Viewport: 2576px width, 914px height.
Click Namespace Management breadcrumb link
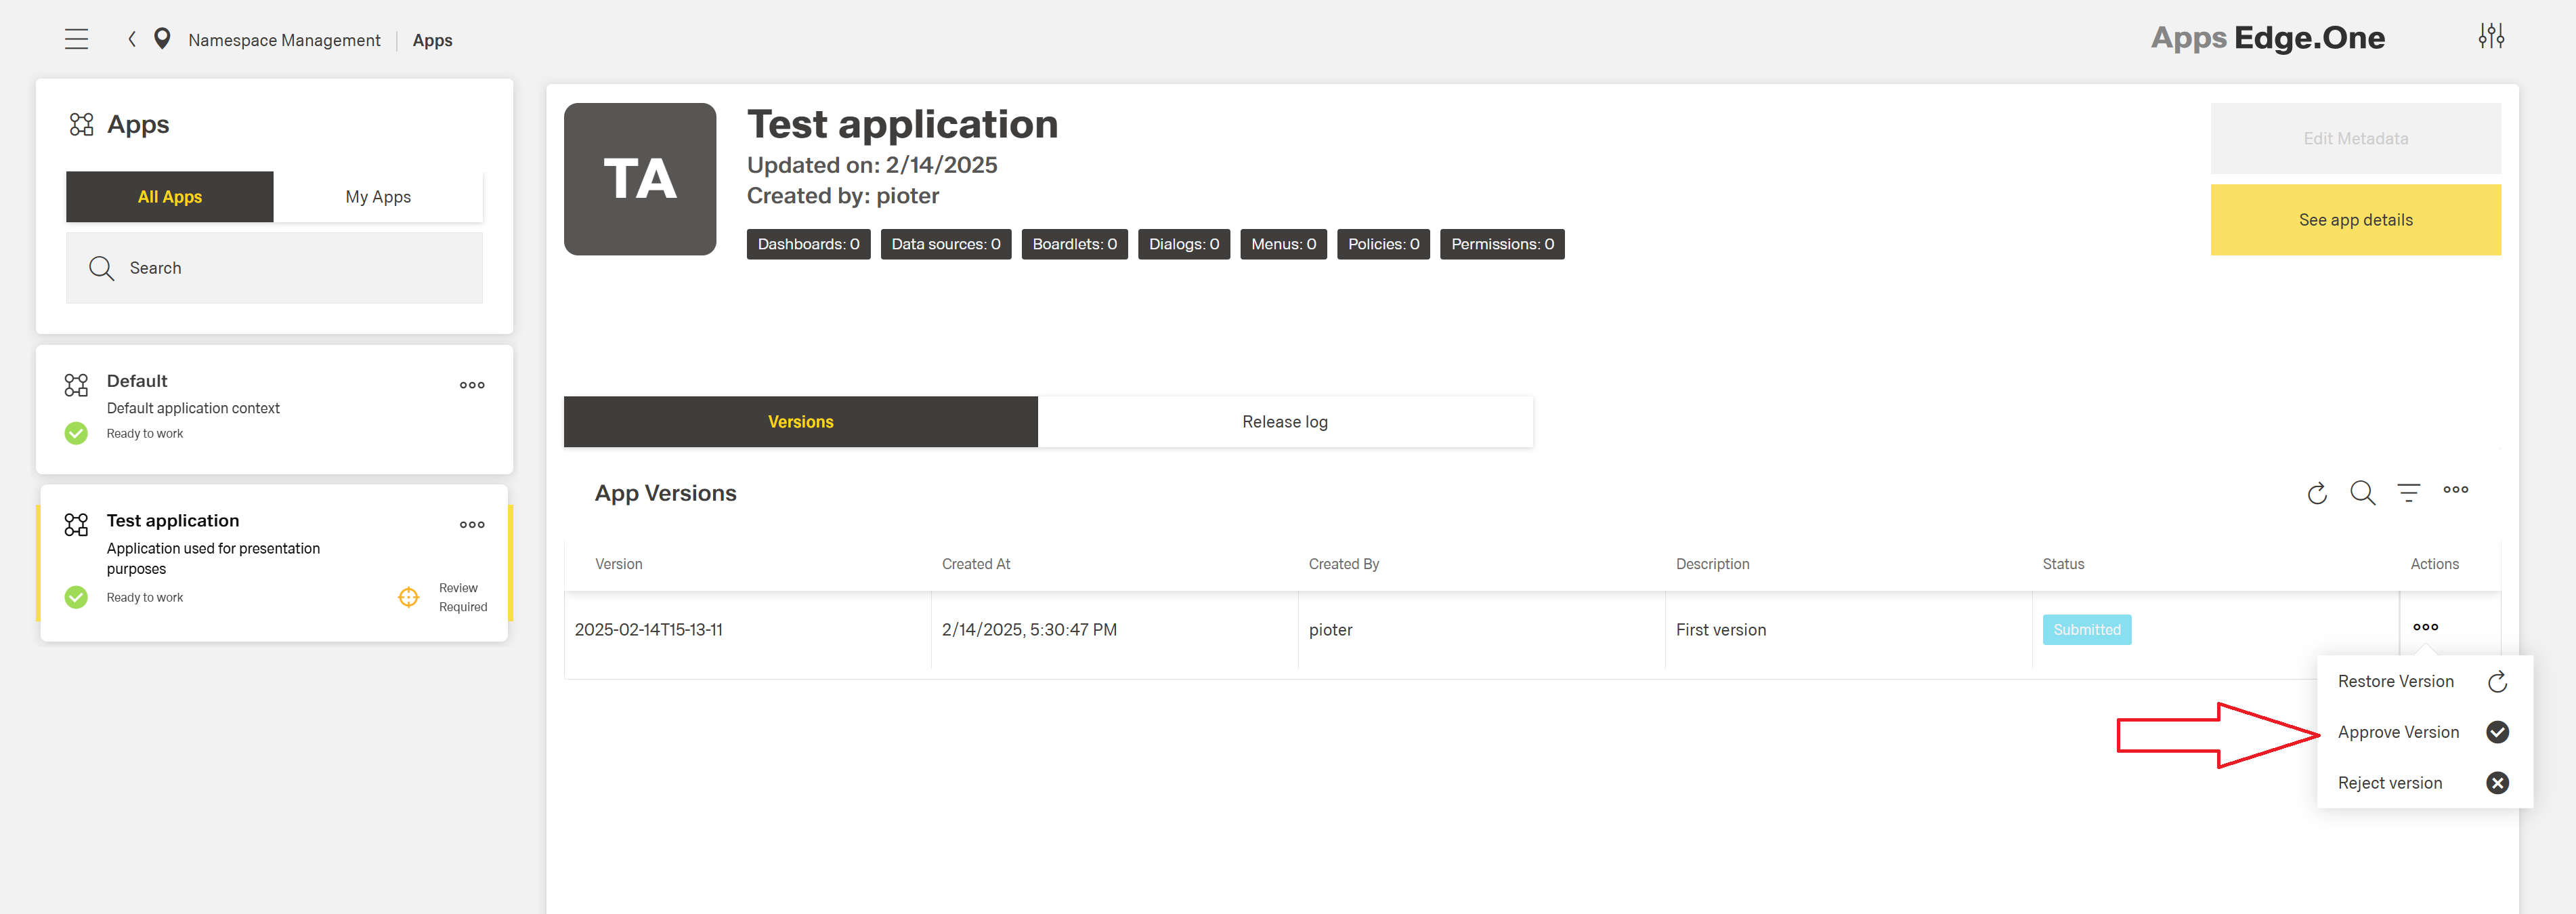[x=284, y=40]
